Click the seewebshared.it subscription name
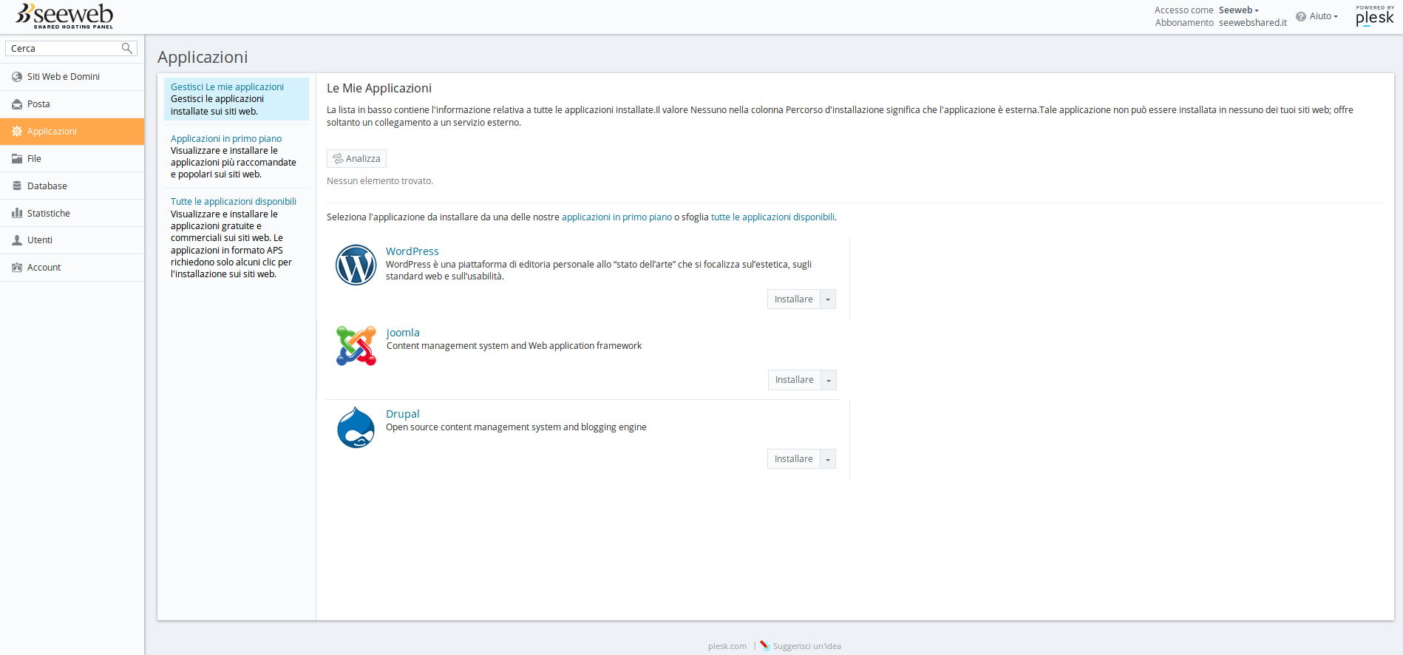The height and width of the screenshot is (655, 1403). click(x=1253, y=23)
